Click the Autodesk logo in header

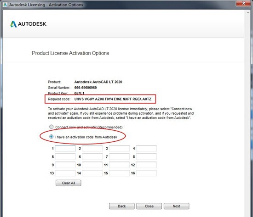point(29,24)
